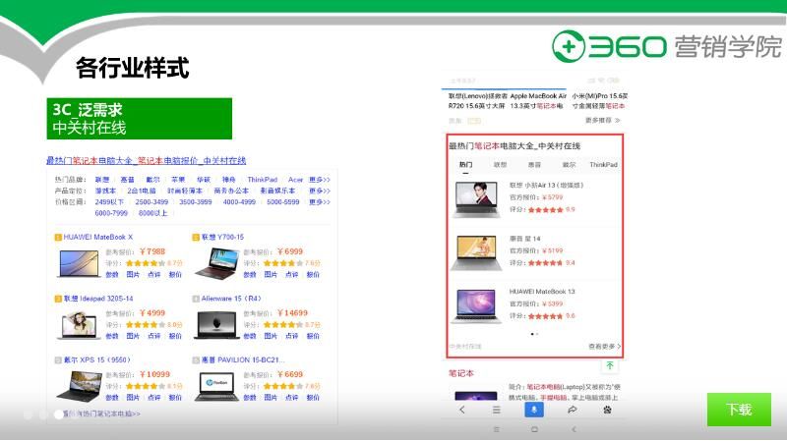This screenshot has width=787, height=441.
Task: Filter by ThinkPad in 热门品牌 row
Action: click(262, 180)
